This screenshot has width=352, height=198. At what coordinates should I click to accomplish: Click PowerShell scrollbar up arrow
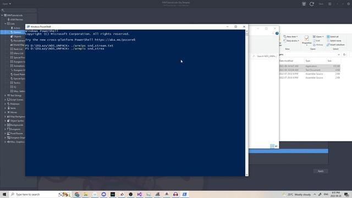click(247, 31)
